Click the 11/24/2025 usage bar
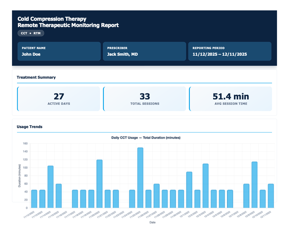The width and height of the screenshot is (289, 247). [132, 199]
